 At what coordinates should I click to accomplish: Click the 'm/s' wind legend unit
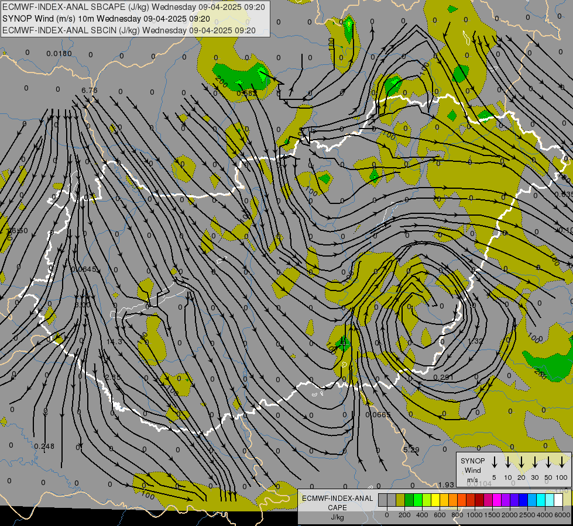coord(472,479)
